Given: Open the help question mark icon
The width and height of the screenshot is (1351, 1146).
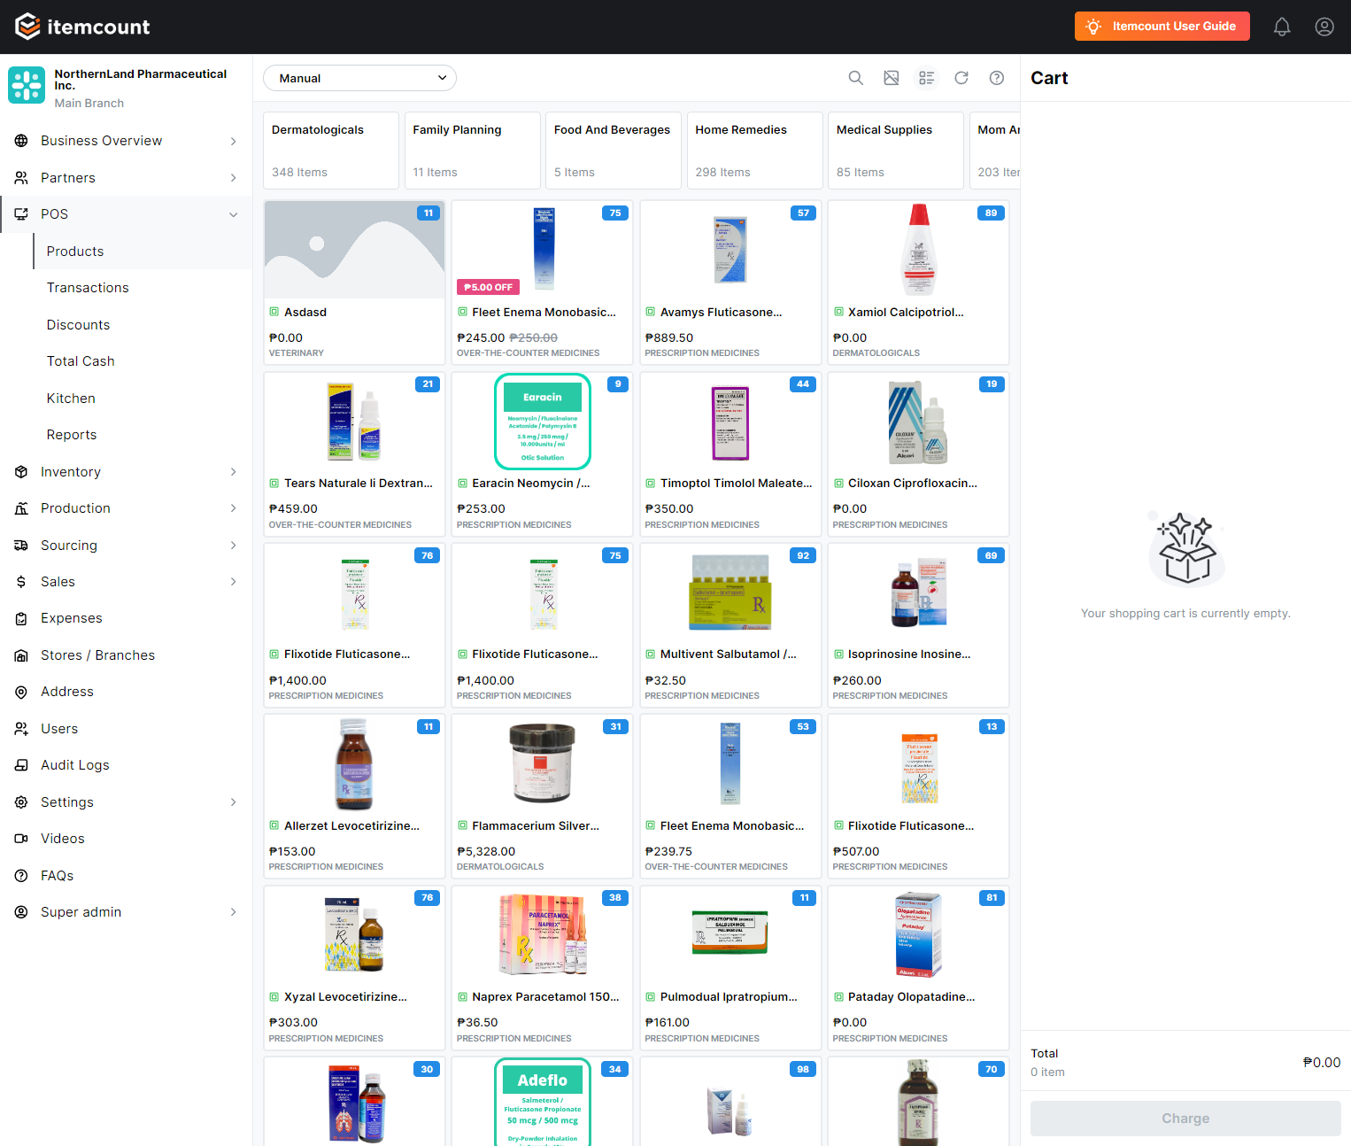Looking at the screenshot, I should [997, 78].
